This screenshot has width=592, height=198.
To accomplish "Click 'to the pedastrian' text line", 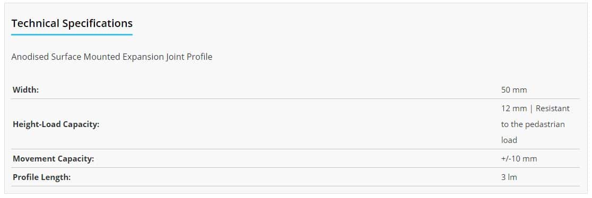I will 533,124.
